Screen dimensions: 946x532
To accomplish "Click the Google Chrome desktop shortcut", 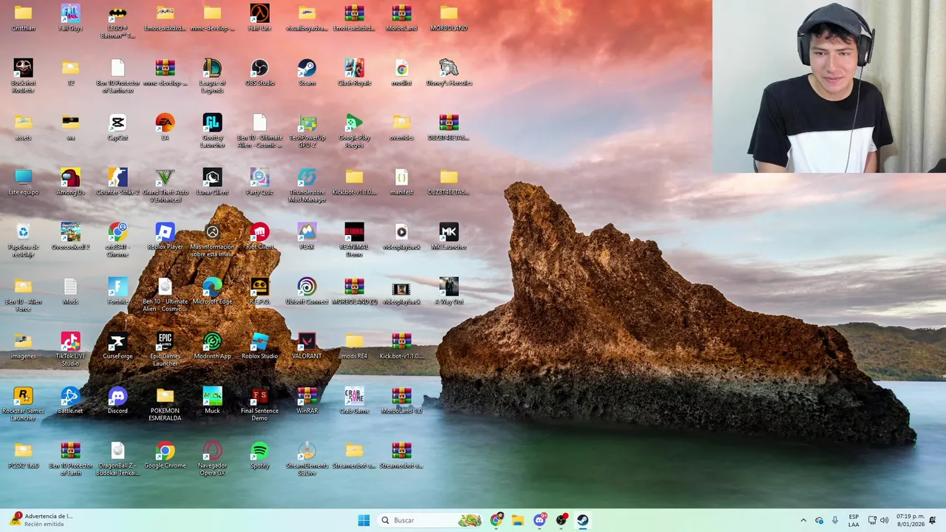I will pyautogui.click(x=165, y=456).
